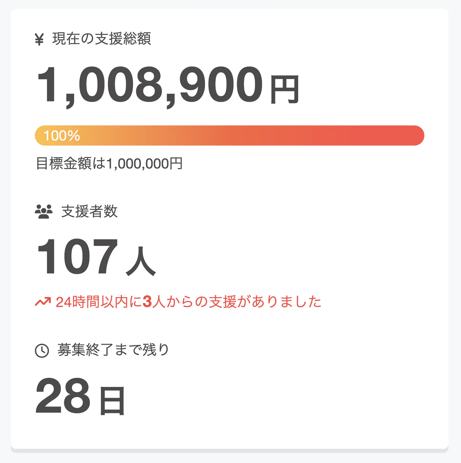Select the 募集終了まで残り heading

coord(113,350)
